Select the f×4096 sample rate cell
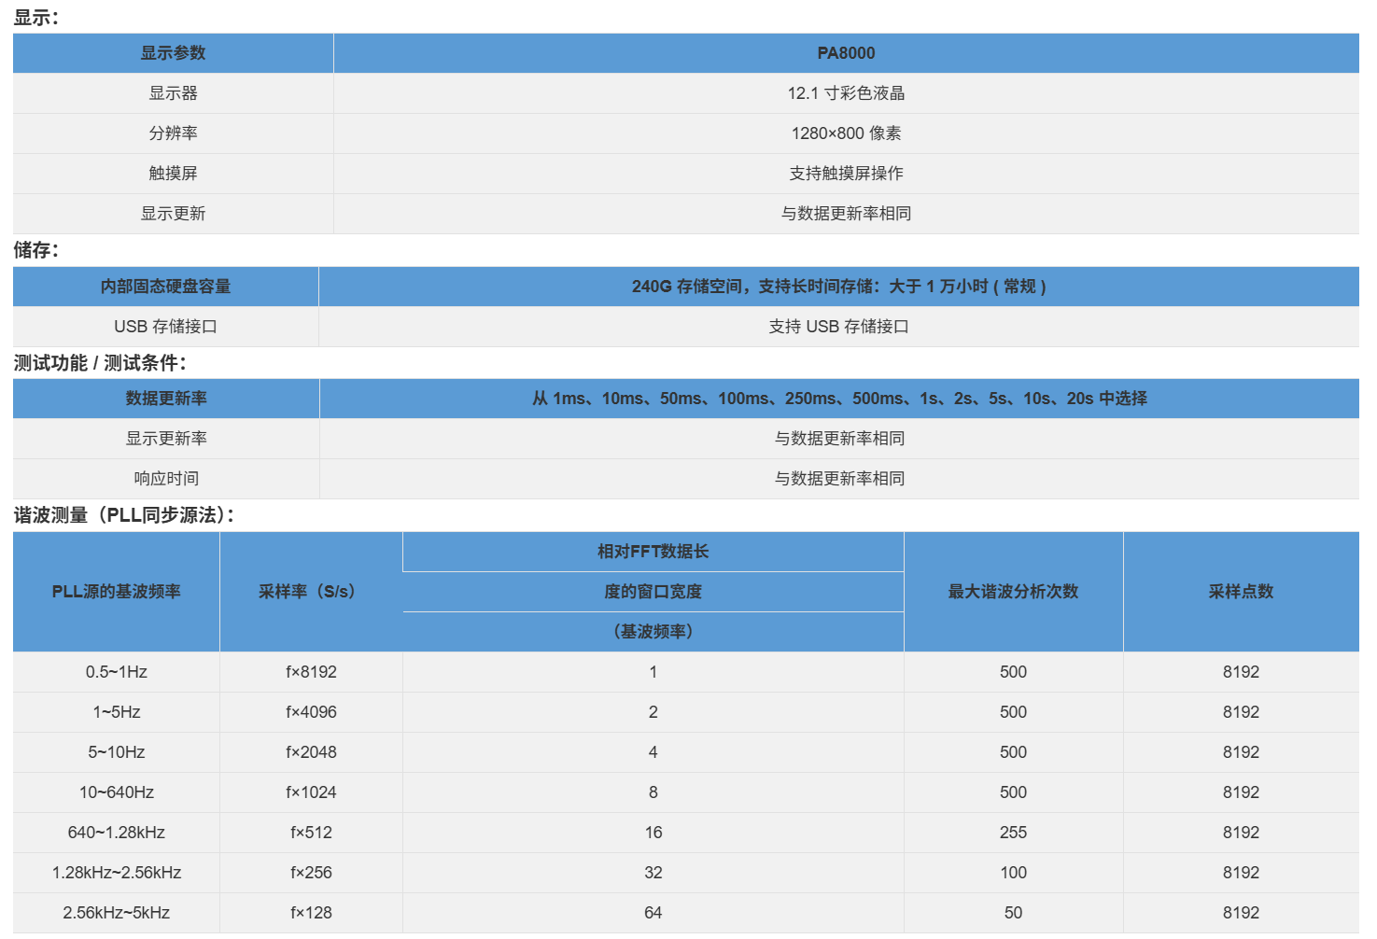Viewport: 1377px width, 939px height. pyautogui.click(x=311, y=712)
